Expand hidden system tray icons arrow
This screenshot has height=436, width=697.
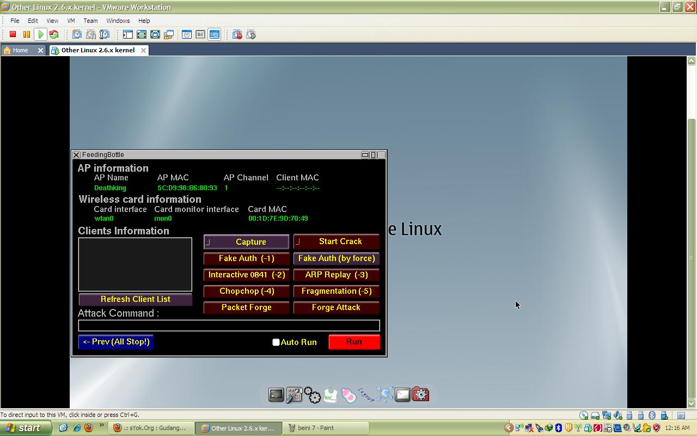[509, 428]
